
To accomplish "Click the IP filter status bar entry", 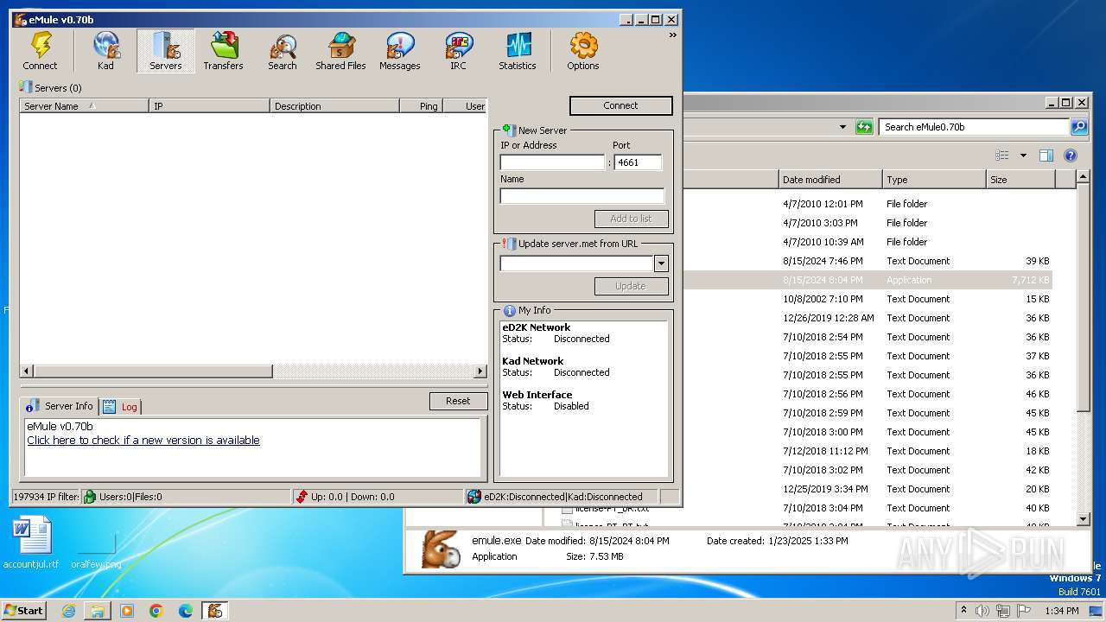I will click(x=45, y=497).
